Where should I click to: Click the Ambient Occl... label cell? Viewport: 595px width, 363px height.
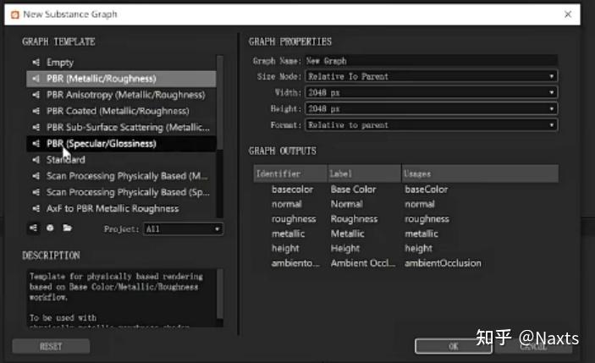(363, 263)
